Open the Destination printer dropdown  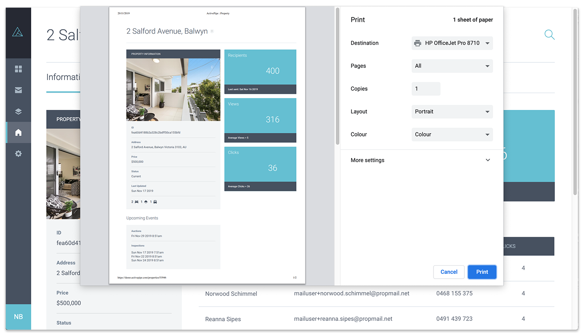(452, 43)
